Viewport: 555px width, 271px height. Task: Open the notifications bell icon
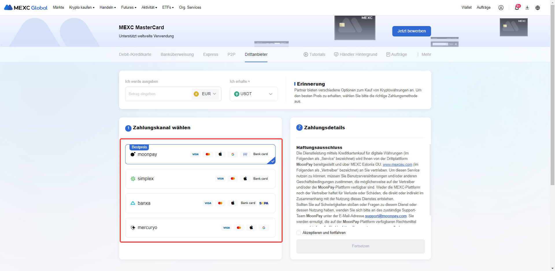point(517,8)
